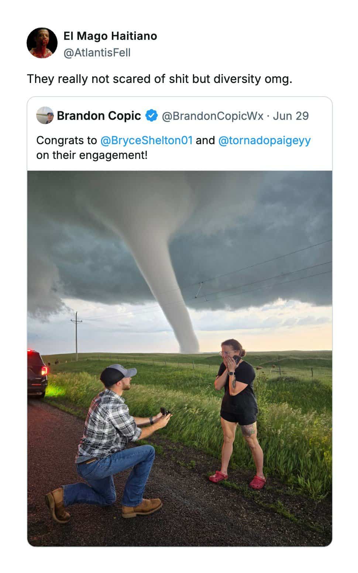Click the vehicle with red taillight

(x=37, y=374)
